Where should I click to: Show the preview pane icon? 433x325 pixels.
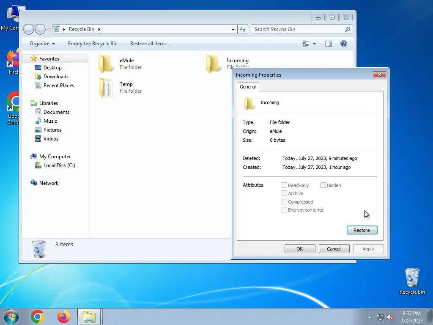[328, 44]
